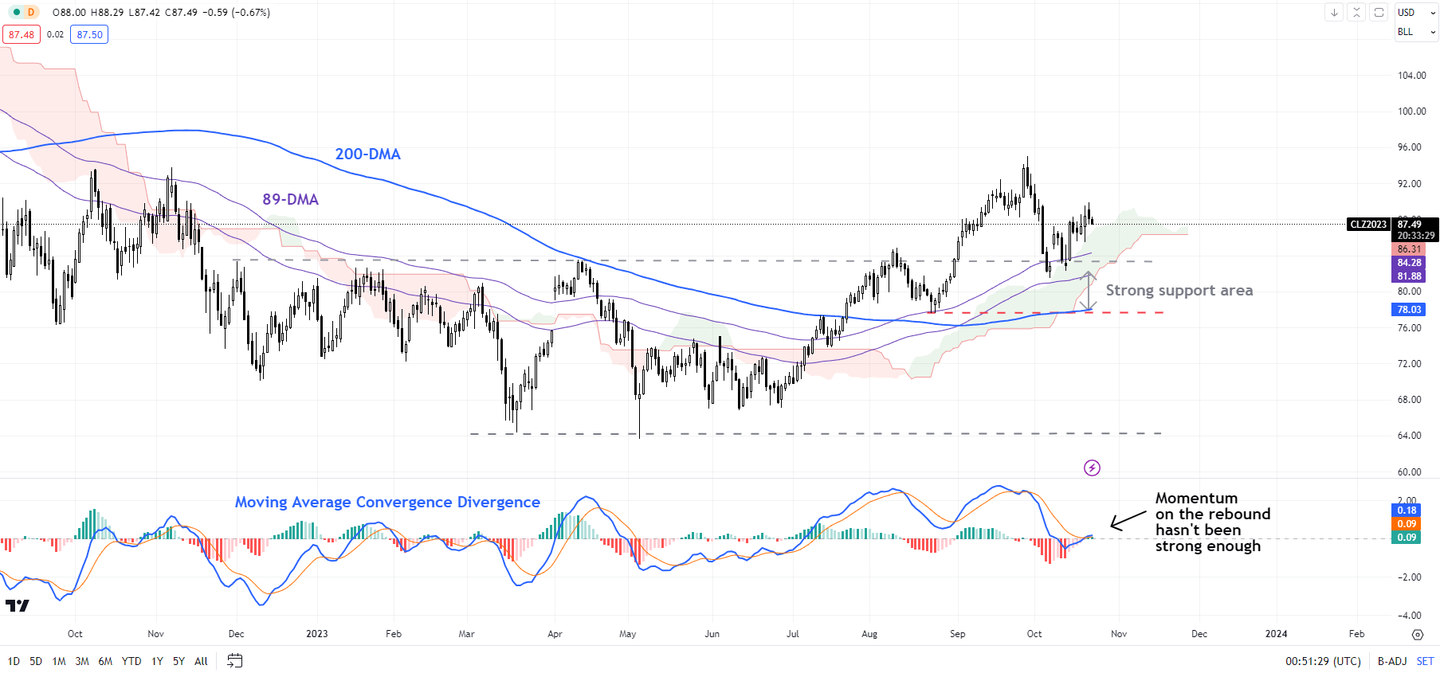The image size is (1440, 673).
Task: Select the Moving Average Convergence Divergence label
Action: (x=387, y=503)
